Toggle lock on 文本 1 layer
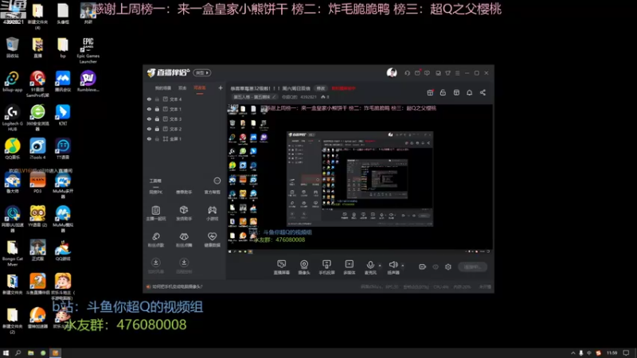This screenshot has height=358, width=637. click(157, 109)
